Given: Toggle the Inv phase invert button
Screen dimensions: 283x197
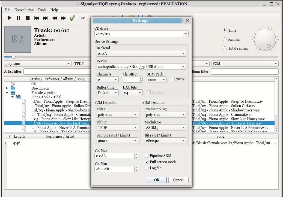Looking at the screenshot, I should click(82, 18).
